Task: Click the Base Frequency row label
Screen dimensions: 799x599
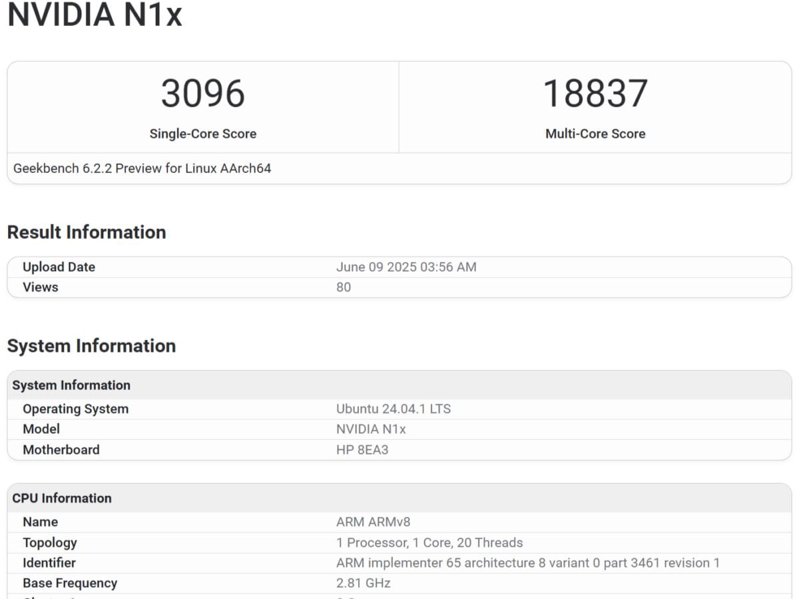Action: [70, 583]
